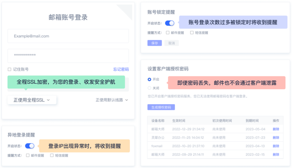292x168 pixels.
Task: Toggle the 账号锁定提醒 开启状态 switch
Action: click(170, 23)
